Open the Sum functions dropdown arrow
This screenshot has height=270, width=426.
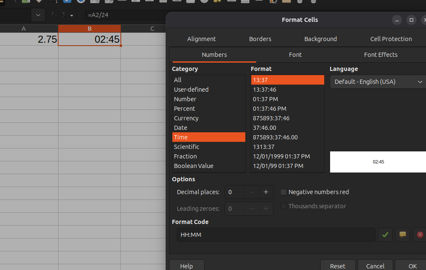click(71, 15)
